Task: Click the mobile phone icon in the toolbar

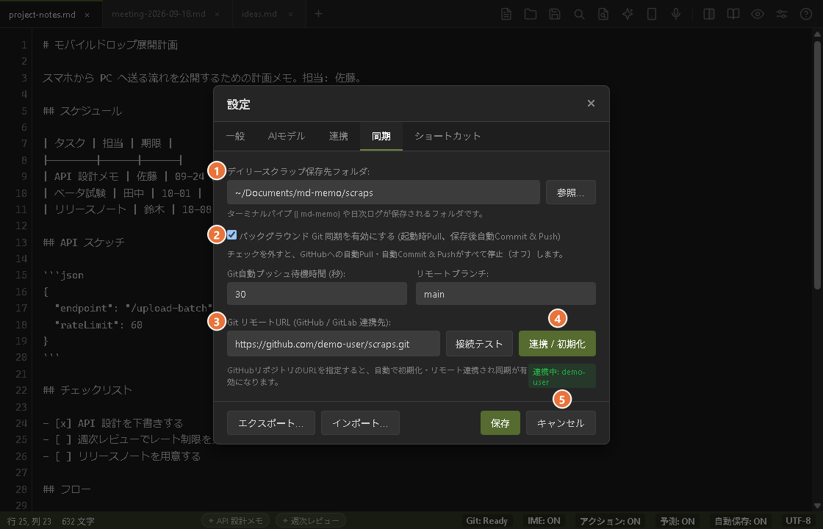Action: pos(651,14)
